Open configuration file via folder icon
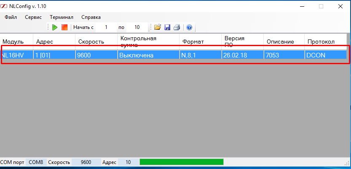351x169 pixels. [x=158, y=27]
